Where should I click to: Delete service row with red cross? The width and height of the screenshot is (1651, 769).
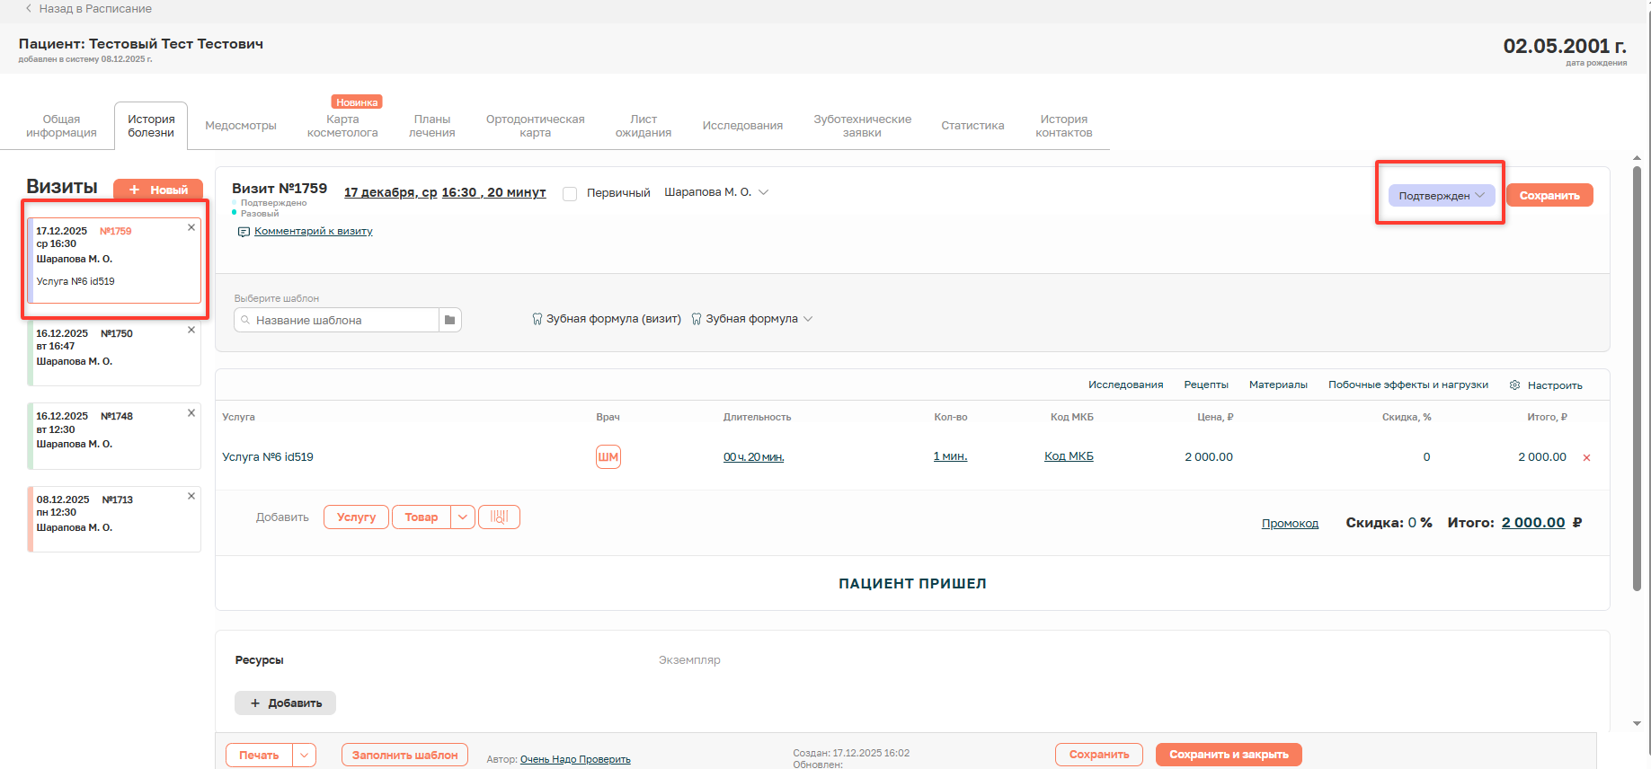point(1586,457)
